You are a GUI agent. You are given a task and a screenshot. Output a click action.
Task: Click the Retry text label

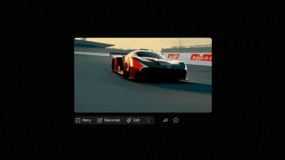[x=86, y=120]
